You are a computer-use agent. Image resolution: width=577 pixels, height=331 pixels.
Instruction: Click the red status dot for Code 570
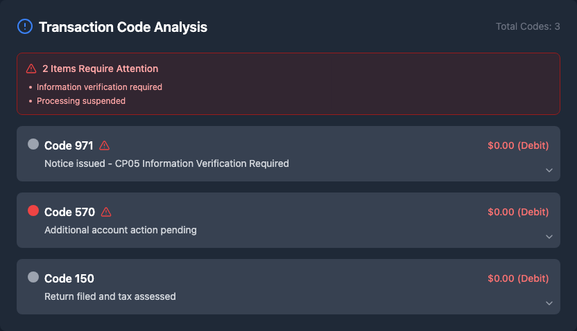tap(33, 211)
